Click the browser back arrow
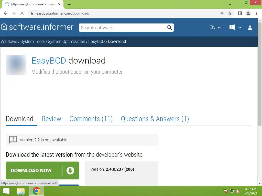The width and height of the screenshot is (262, 196). [6, 13]
